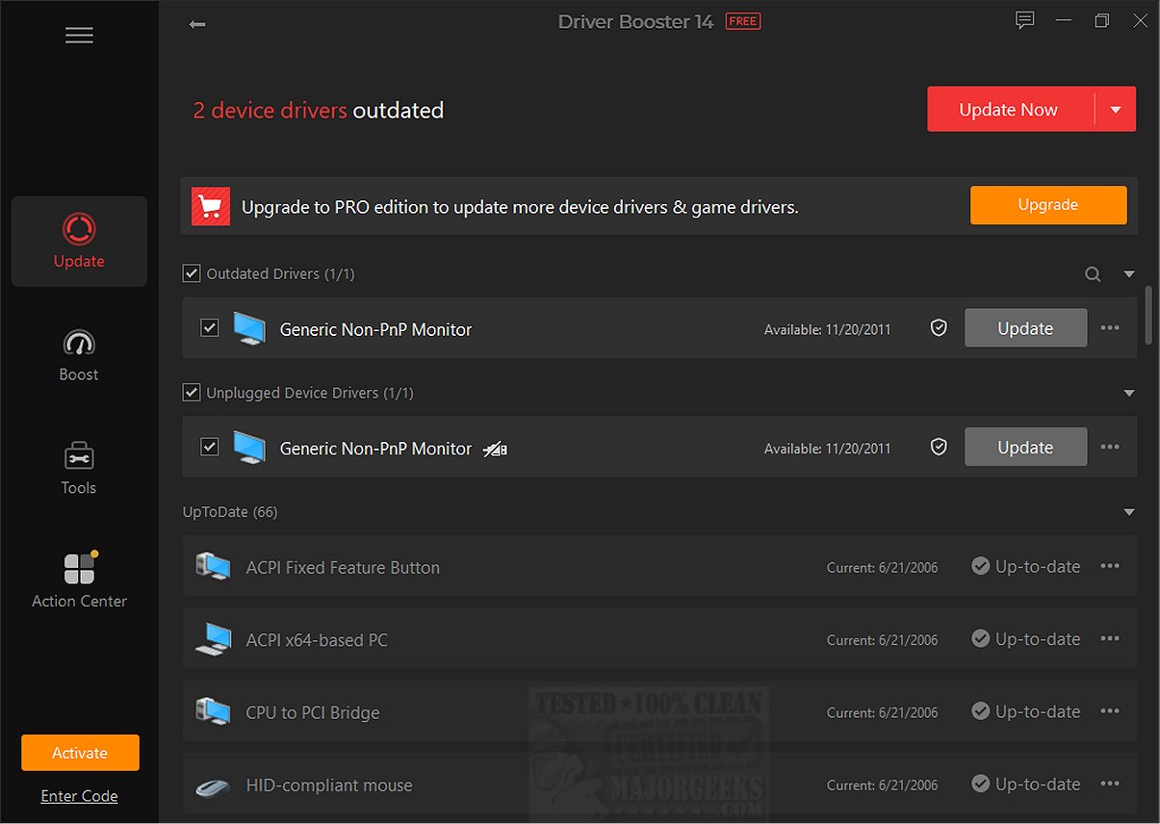Open three-dot menu for HID-compliant mouse
The width and height of the screenshot is (1160, 824).
coord(1110,784)
